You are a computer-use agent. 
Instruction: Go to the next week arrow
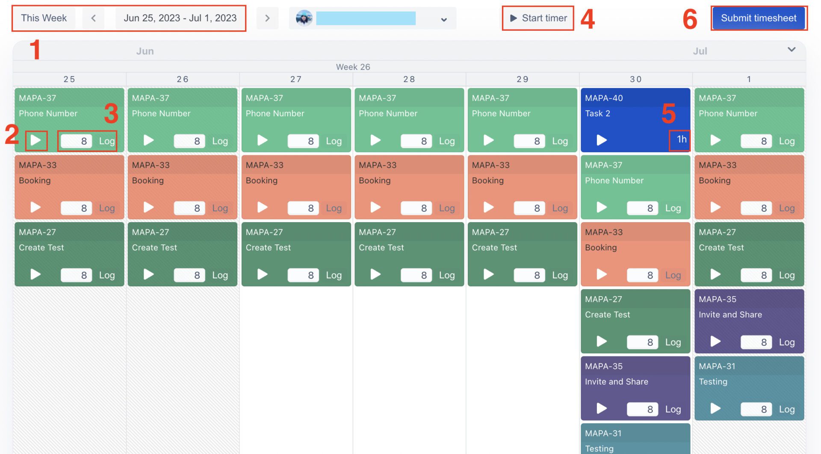(267, 18)
